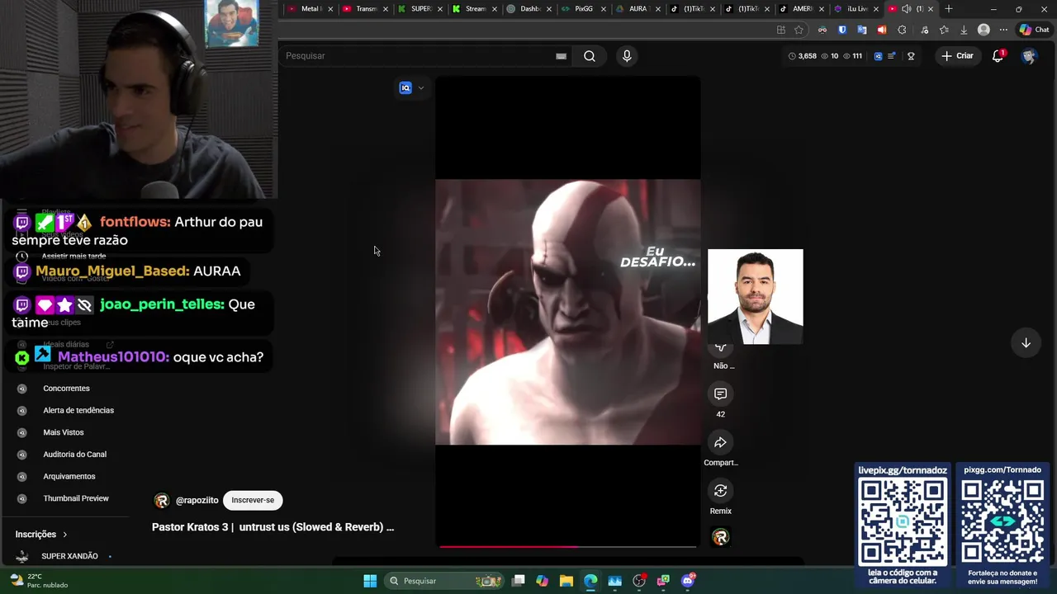Image resolution: width=1057 pixels, height=594 pixels.
Task: Open the Windows Start button
Action: click(x=370, y=581)
